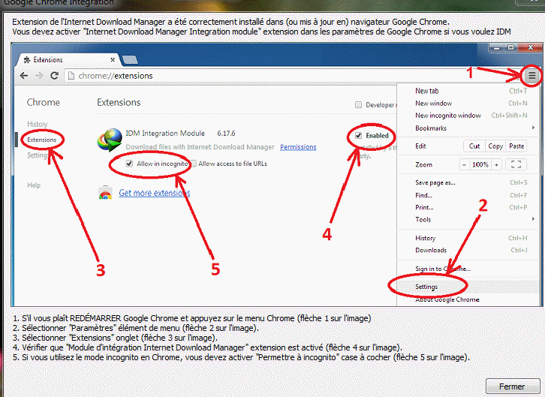Click the 100% zoom value
Image resolution: width=545 pixels, height=397 pixels.
pos(480,164)
